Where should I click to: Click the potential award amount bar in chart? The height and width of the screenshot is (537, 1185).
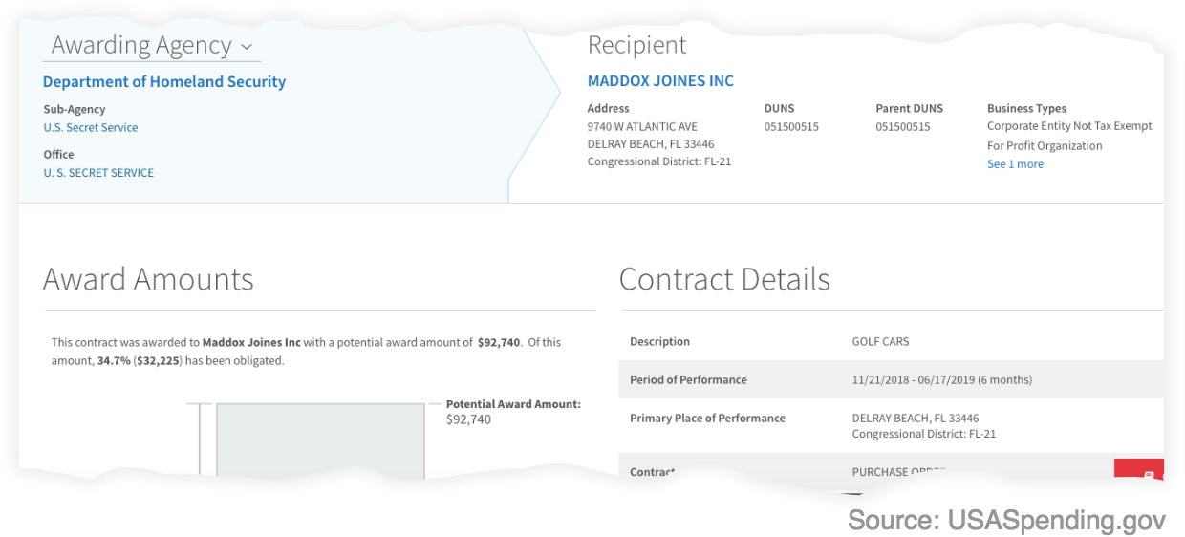tap(320, 440)
